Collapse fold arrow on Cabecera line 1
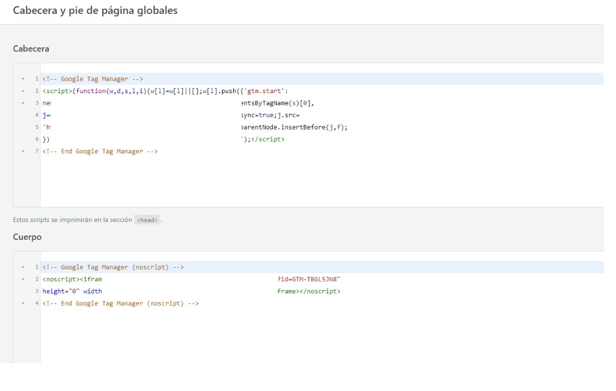Viewport: 616px width, 391px height. pyautogui.click(x=23, y=79)
